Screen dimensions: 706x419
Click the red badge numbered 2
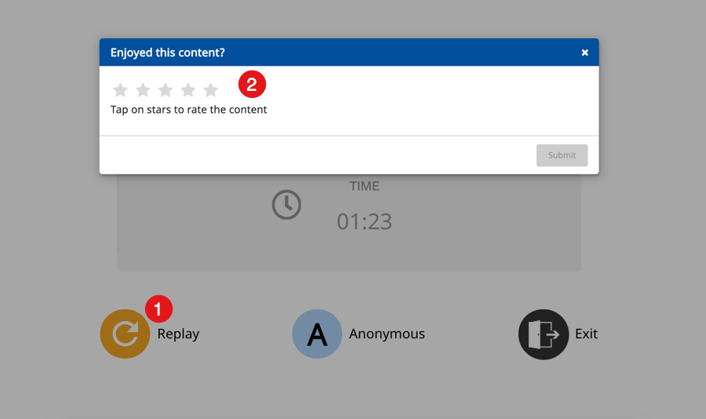pos(252,84)
